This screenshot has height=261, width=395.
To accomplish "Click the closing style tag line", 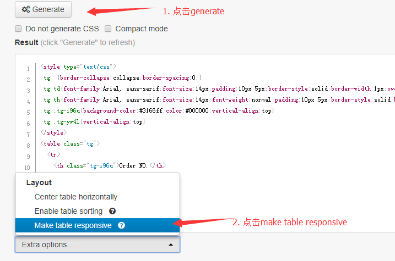I will pyautogui.click(x=53, y=132).
